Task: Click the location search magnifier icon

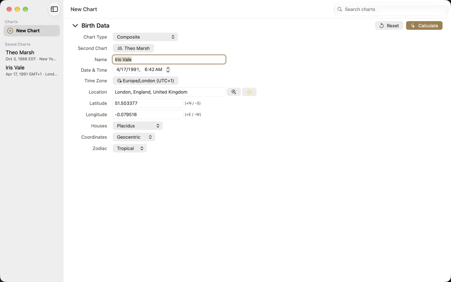Action: 234,92
